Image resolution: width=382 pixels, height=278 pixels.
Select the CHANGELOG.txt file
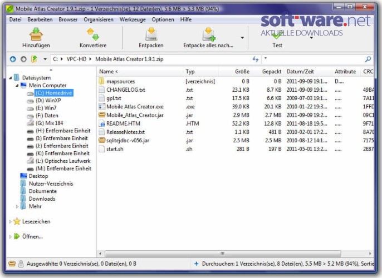(x=126, y=90)
